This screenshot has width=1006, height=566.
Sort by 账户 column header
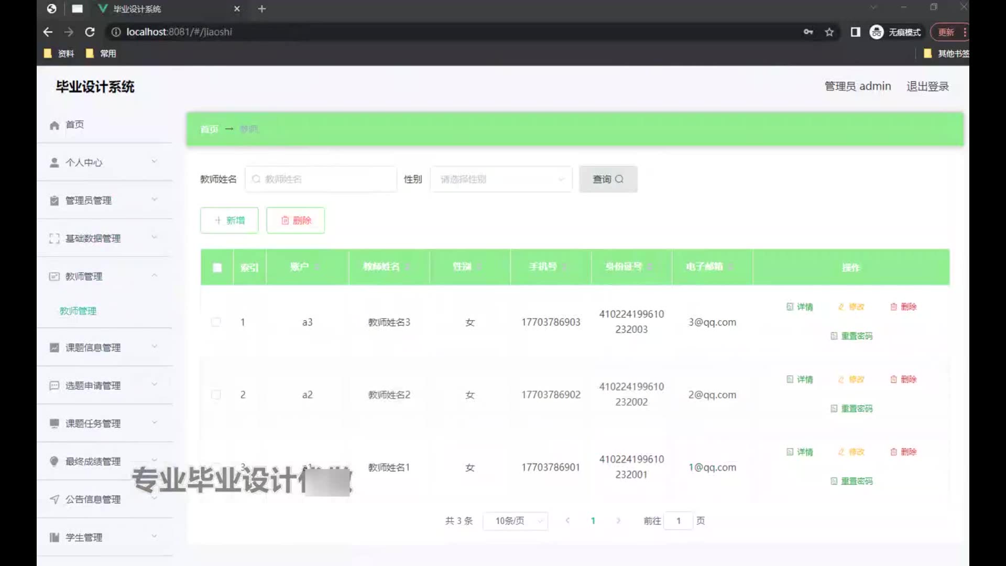coord(307,267)
